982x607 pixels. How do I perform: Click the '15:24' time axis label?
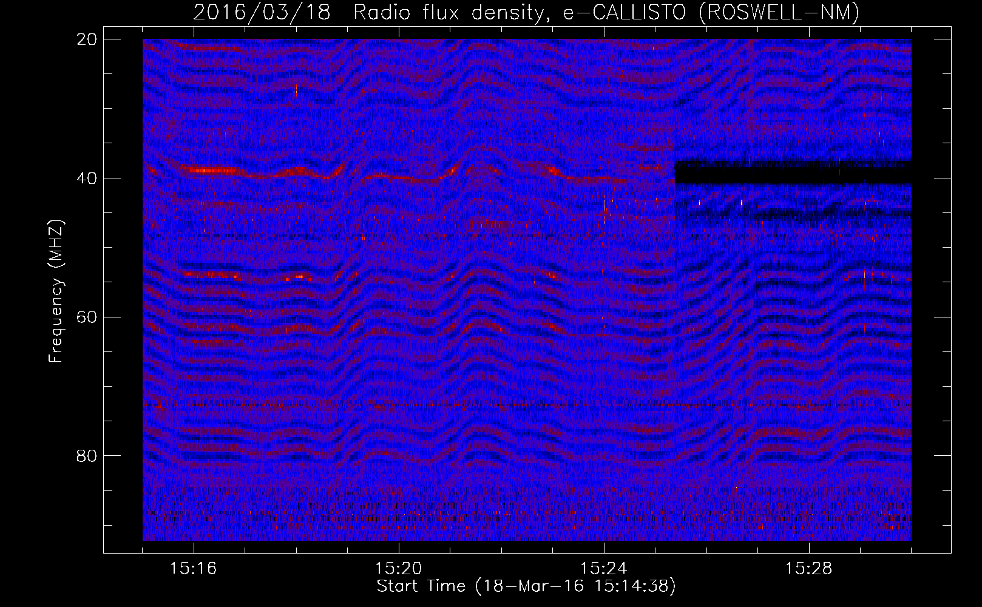(x=603, y=569)
